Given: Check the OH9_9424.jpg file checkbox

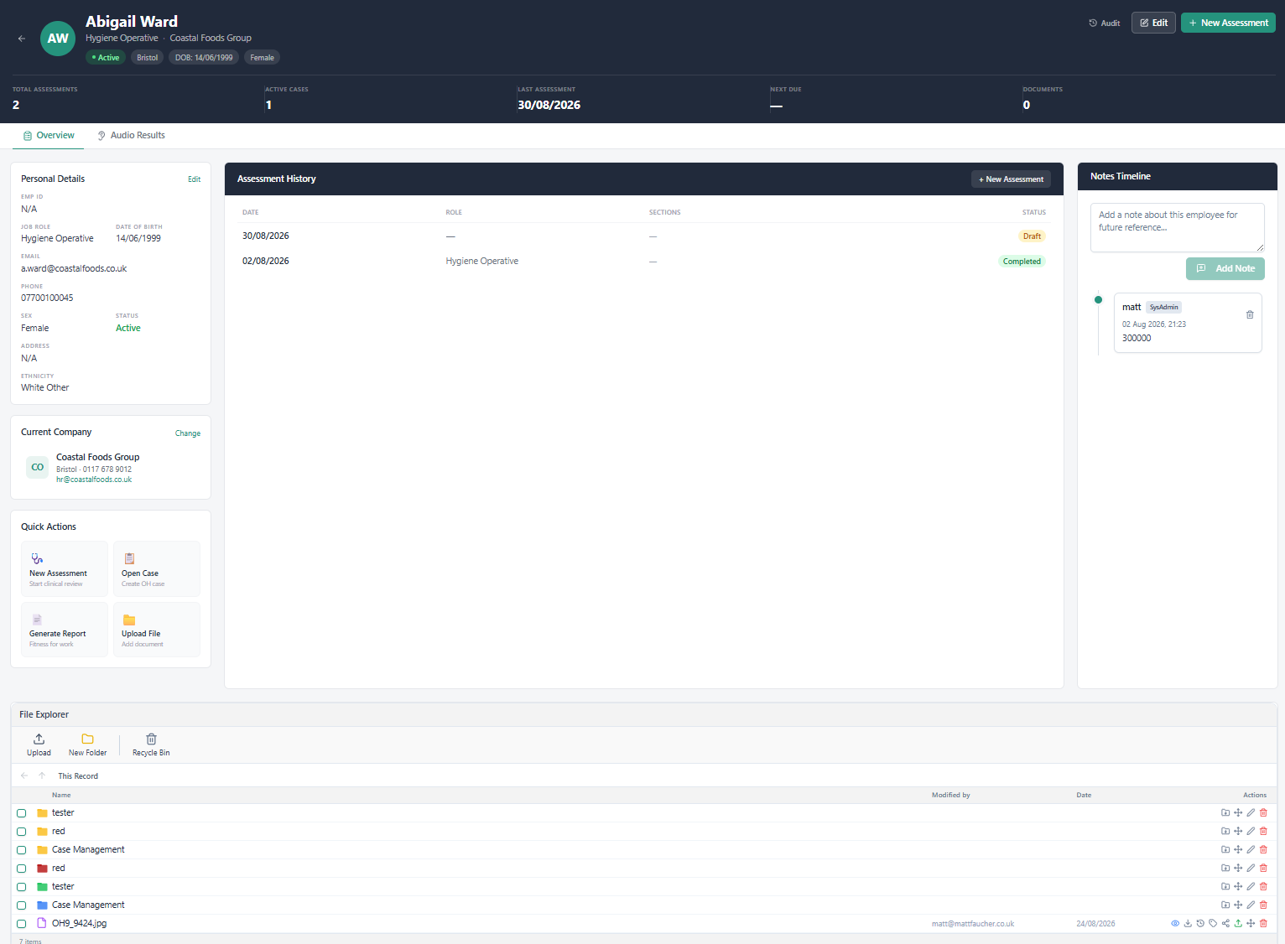Looking at the screenshot, I should [22, 924].
